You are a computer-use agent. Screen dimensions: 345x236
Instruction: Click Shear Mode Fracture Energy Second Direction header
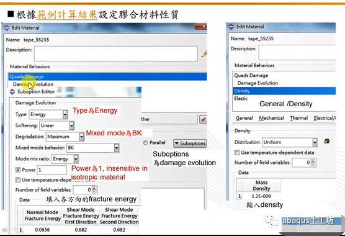[119, 216]
